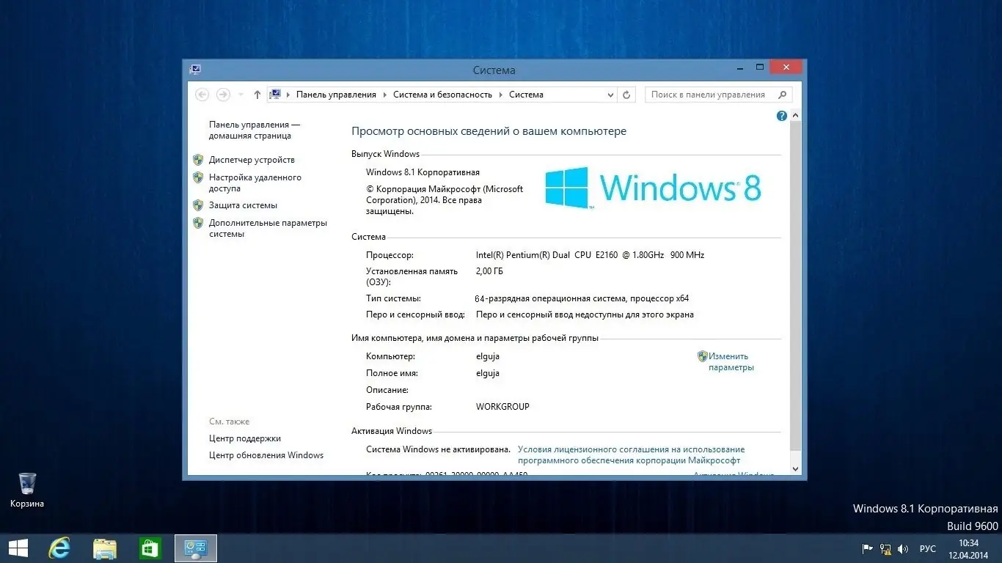Open the Microsoft license terms link
Screen dimensions: 1002x563
[631, 455]
